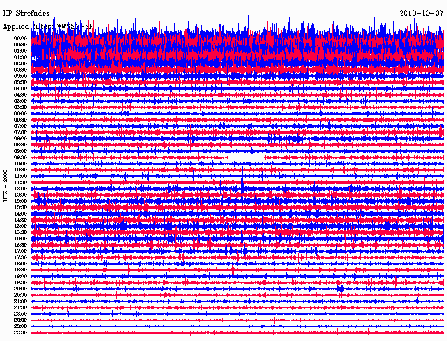
Task: Click the 15:00 time label
Action: tap(21, 226)
